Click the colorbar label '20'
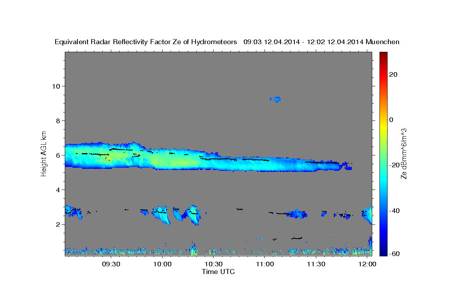Viewport: 460px width, 307px height. pyautogui.click(x=393, y=74)
